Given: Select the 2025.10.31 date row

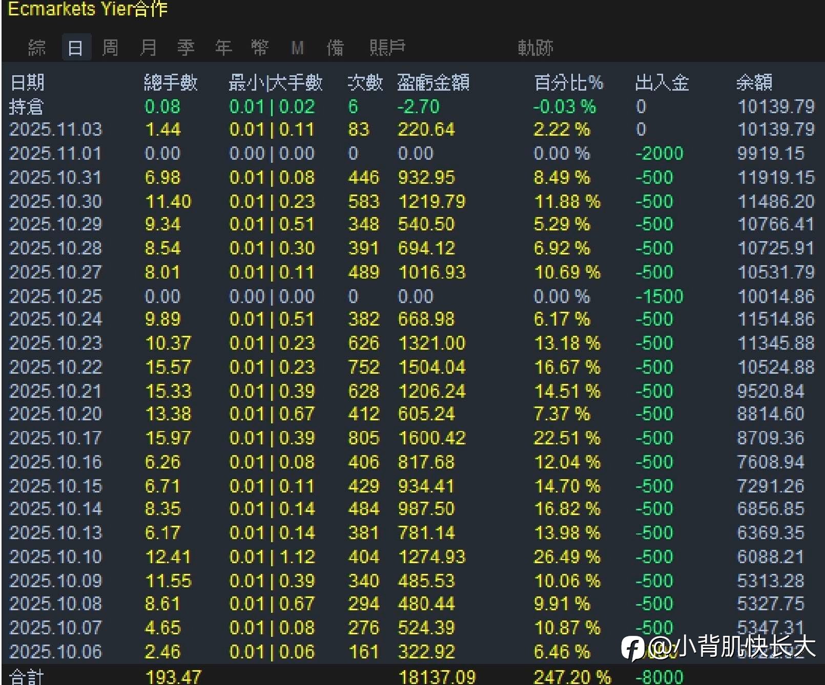Looking at the screenshot, I should point(412,178).
